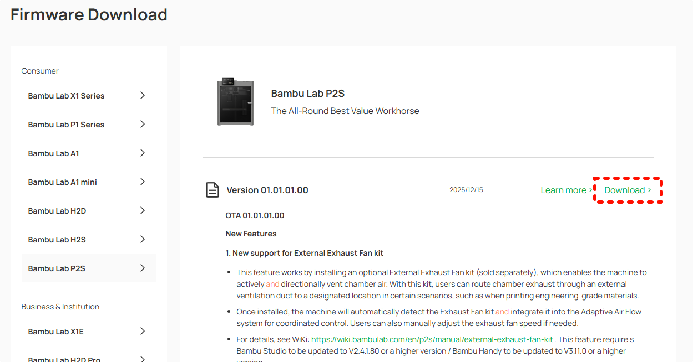Select Bambu Lab A1 in sidebar
This screenshot has height=362, width=693.
coord(89,153)
